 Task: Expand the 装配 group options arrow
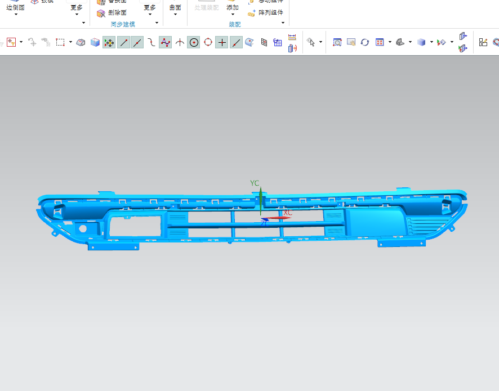pos(283,23)
